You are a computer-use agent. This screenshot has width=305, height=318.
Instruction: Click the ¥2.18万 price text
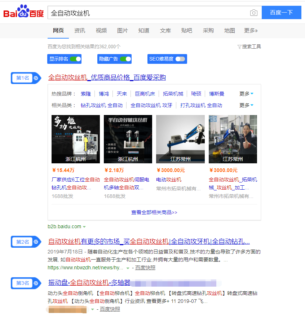coord(114,170)
